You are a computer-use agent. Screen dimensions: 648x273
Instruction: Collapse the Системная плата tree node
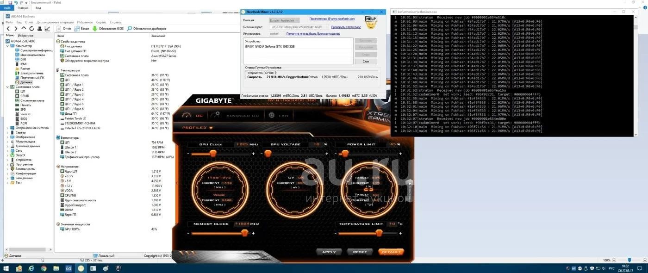click(7, 87)
